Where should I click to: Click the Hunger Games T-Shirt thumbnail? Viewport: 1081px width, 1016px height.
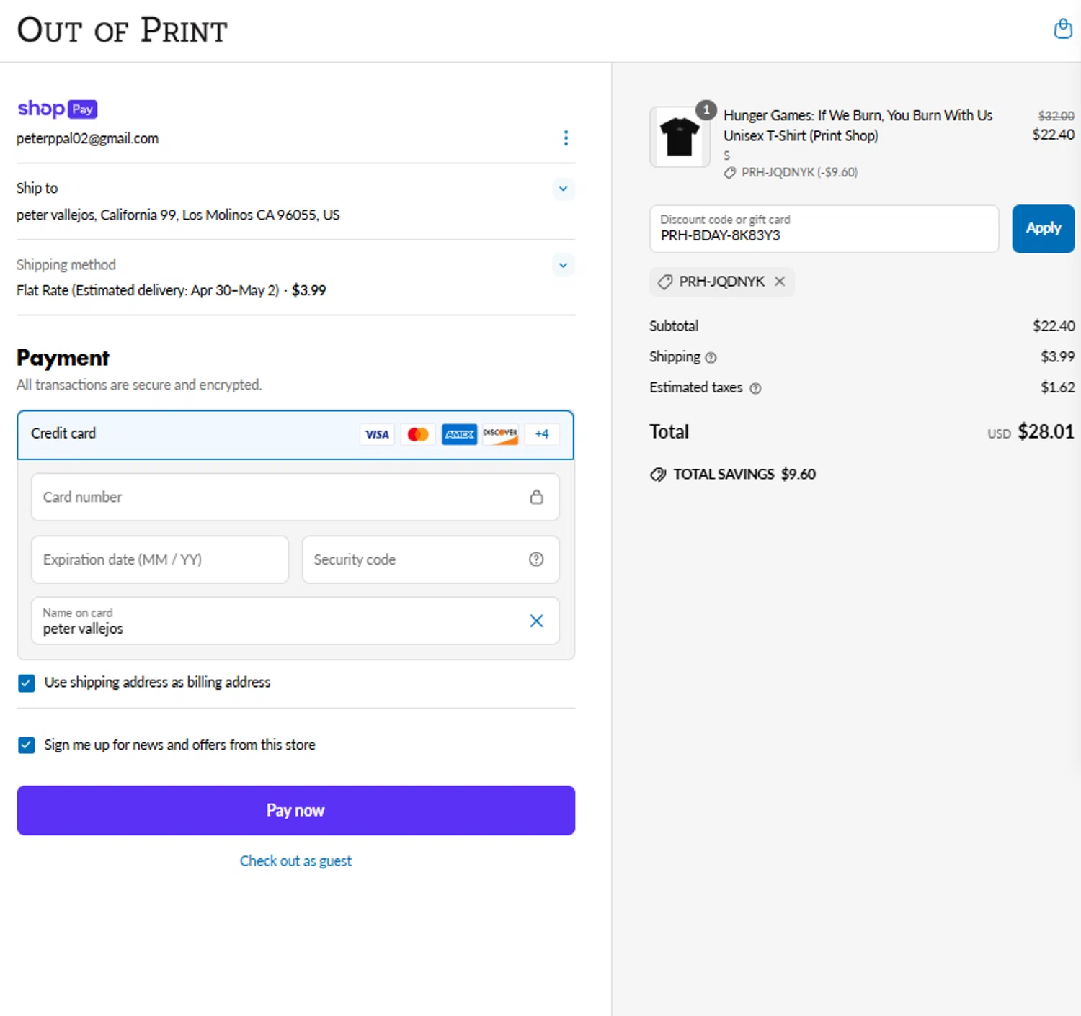coord(680,137)
